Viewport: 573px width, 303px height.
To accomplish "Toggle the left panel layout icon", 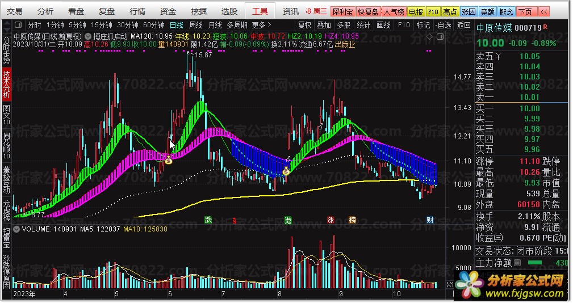I will pos(18,25).
